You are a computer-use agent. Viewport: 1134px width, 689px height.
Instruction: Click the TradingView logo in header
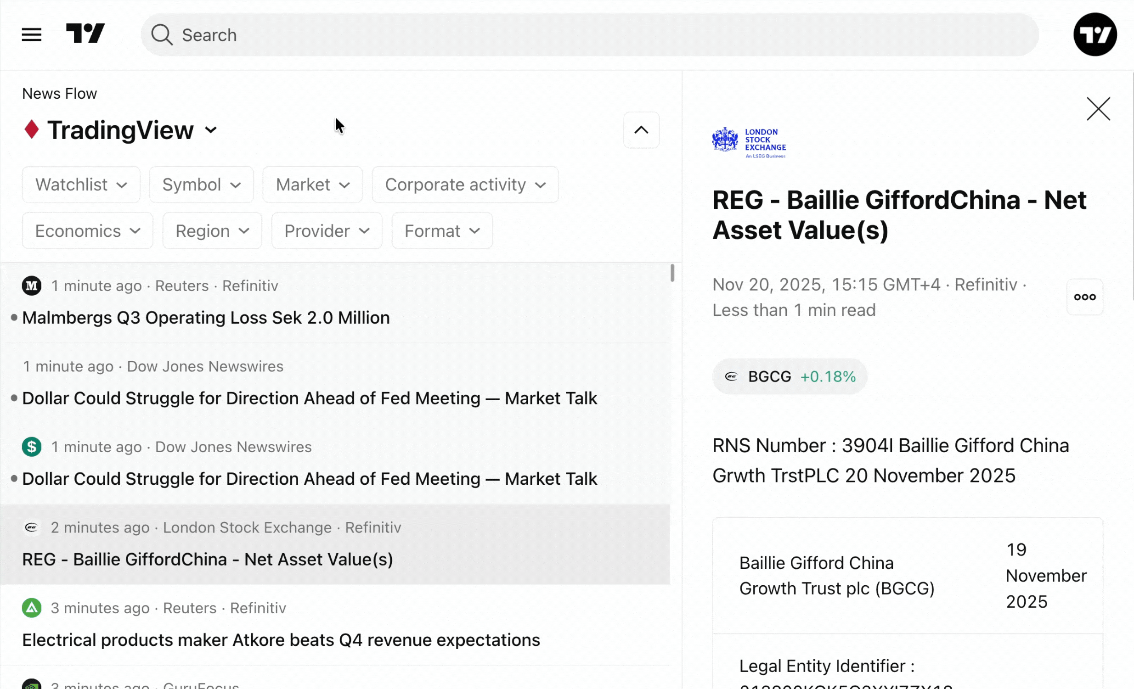click(85, 34)
